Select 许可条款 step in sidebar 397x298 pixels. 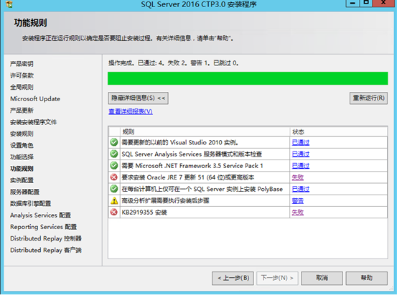(22, 75)
